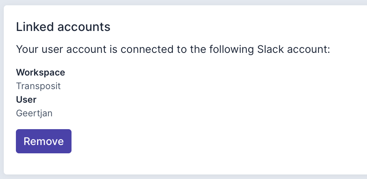The image size is (367, 179).
Task: Click the grey page background below the card
Action: coord(183,177)
